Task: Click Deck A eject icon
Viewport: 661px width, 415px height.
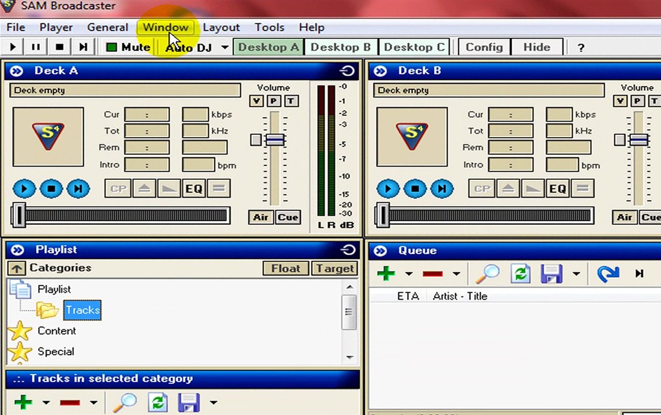Action: tap(144, 188)
